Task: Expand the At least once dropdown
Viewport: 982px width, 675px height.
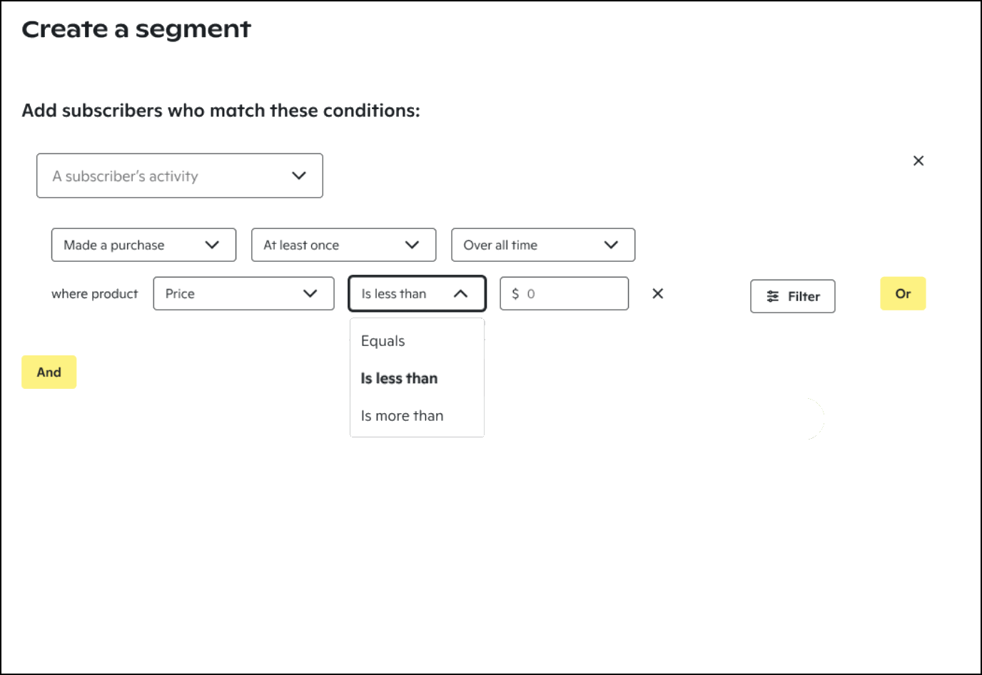Action: [x=343, y=245]
